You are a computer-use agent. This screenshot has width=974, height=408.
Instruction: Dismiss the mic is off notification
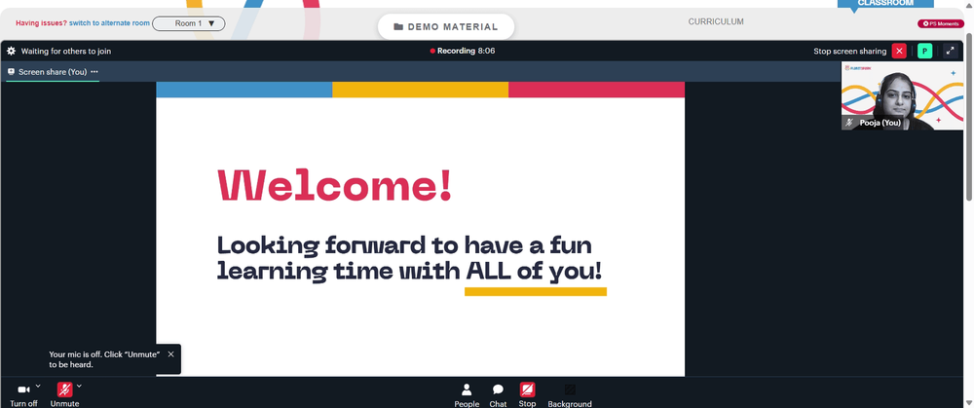click(170, 354)
